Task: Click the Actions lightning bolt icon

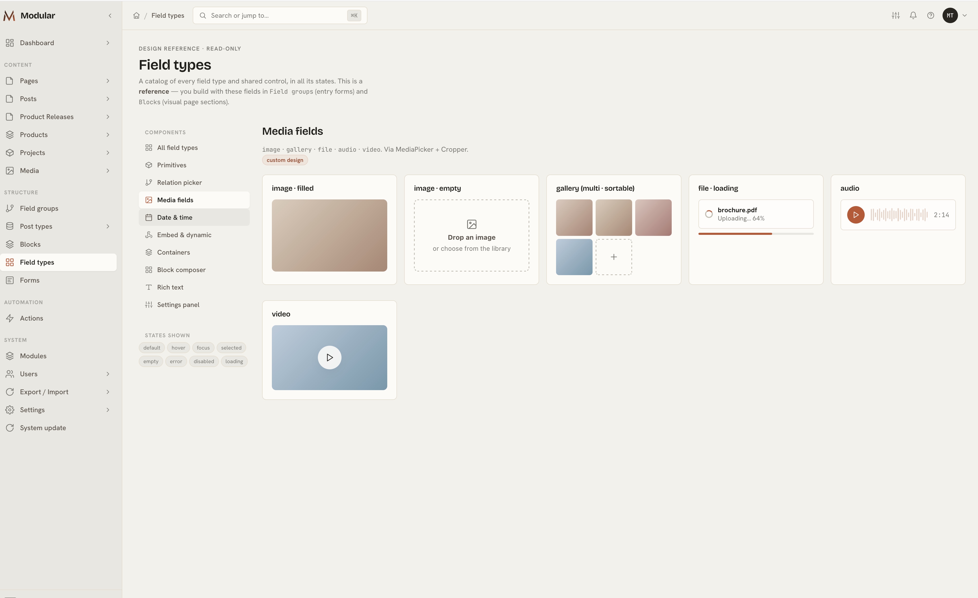Action: 10,318
